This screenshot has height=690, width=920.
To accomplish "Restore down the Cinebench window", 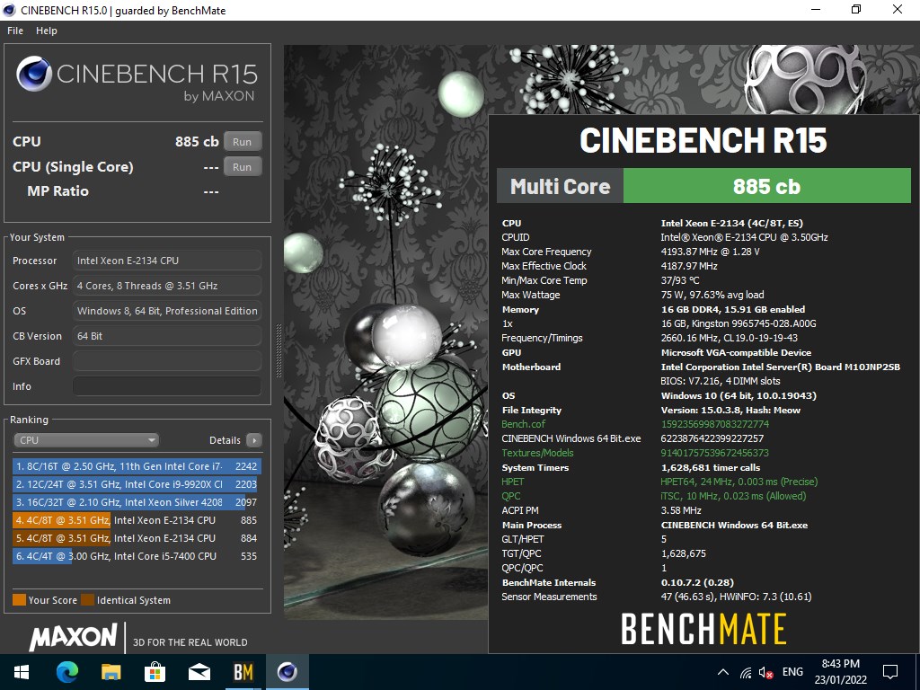I will (x=856, y=9).
